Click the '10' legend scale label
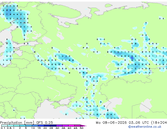The image size is (167, 129). [33, 128]
